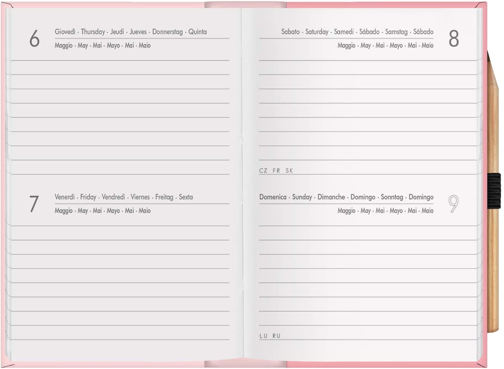Click the large date number 8
Viewport: 504px width, 369px height.
454,38
